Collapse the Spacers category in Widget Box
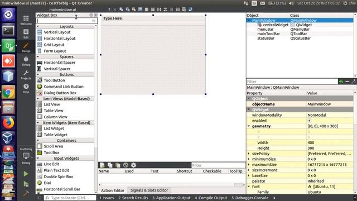The image size is (357, 201). 38,56
